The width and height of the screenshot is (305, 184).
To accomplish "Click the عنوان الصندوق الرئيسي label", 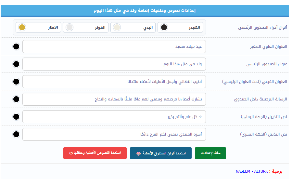I will (267, 64).
